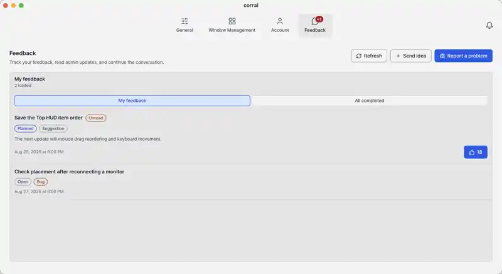Click the Unread badge

coord(96,118)
